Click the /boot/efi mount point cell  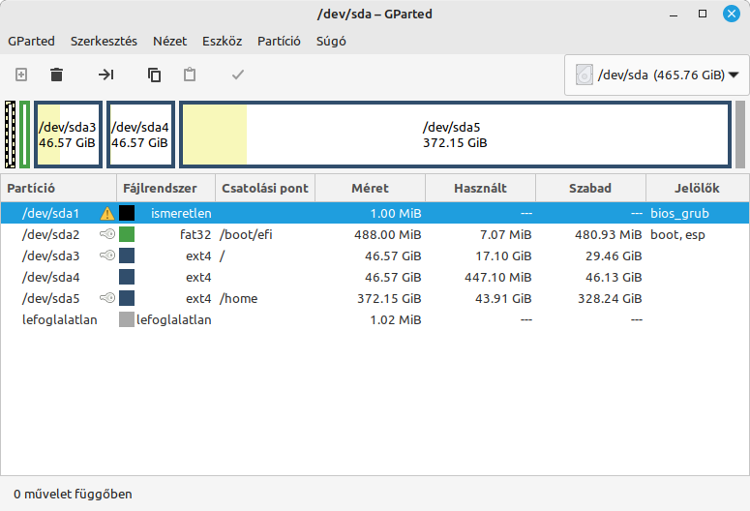[246, 234]
